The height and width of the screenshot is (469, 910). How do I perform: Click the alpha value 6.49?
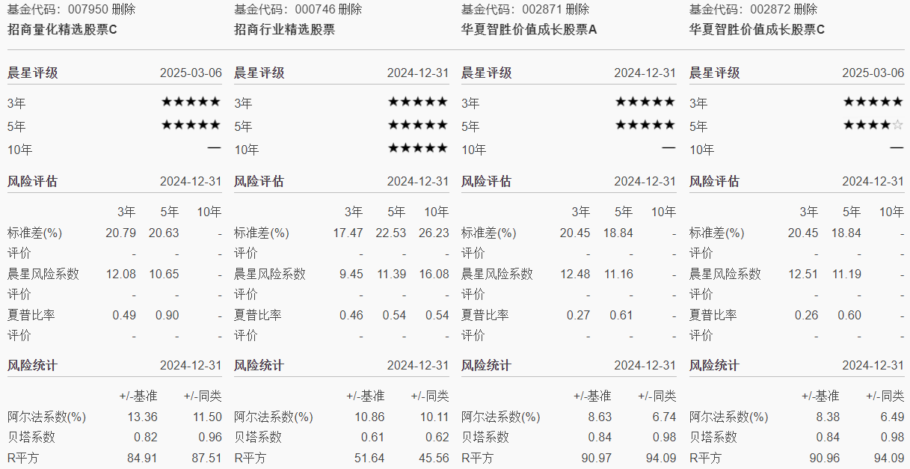(x=892, y=417)
